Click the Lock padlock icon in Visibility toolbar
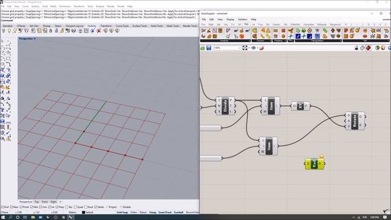391x220 pixels. coord(51,31)
